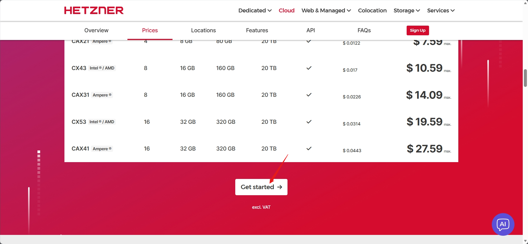Image resolution: width=528 pixels, height=244 pixels.
Task: Select the CAX31 server name
Action: pos(80,95)
